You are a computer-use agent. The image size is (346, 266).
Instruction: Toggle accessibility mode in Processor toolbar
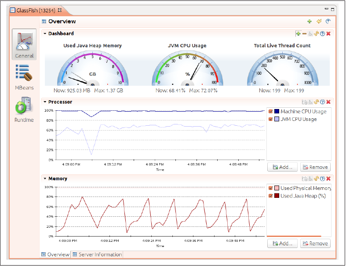pos(310,102)
